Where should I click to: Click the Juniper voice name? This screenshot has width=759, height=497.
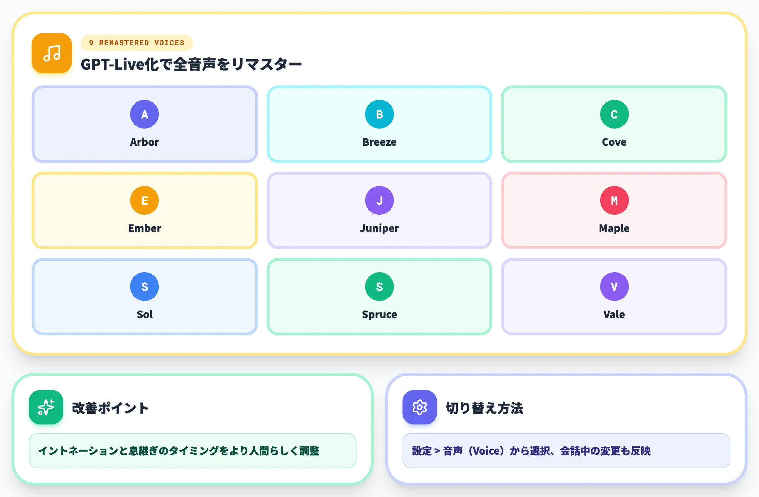(379, 228)
